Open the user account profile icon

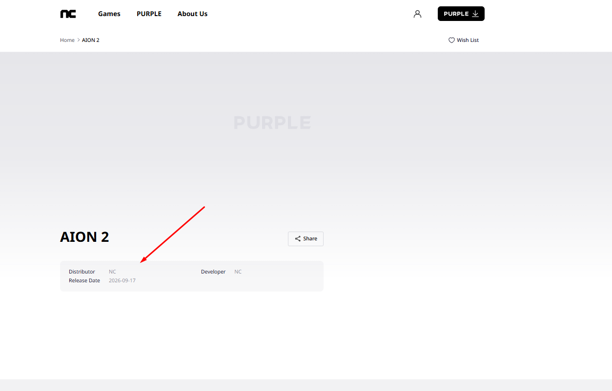point(417,14)
